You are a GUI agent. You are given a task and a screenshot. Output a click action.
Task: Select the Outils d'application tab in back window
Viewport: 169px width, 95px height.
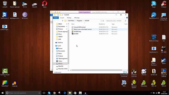84,12
